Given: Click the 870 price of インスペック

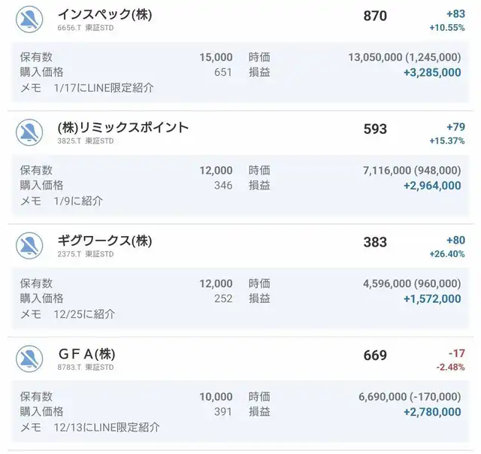Looking at the screenshot, I should click(375, 16).
